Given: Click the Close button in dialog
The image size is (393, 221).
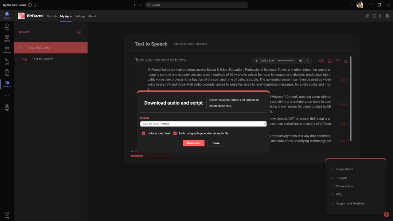Looking at the screenshot, I should coord(216,143).
